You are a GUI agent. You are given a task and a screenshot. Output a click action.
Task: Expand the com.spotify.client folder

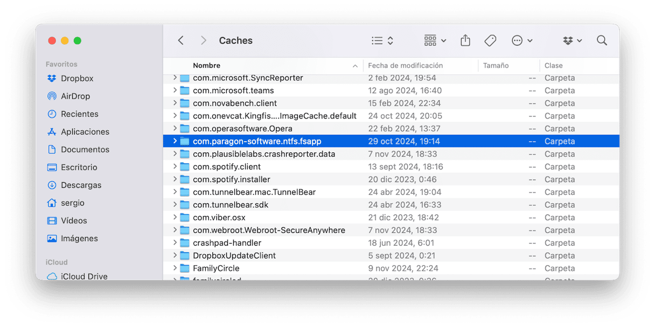[x=175, y=166]
